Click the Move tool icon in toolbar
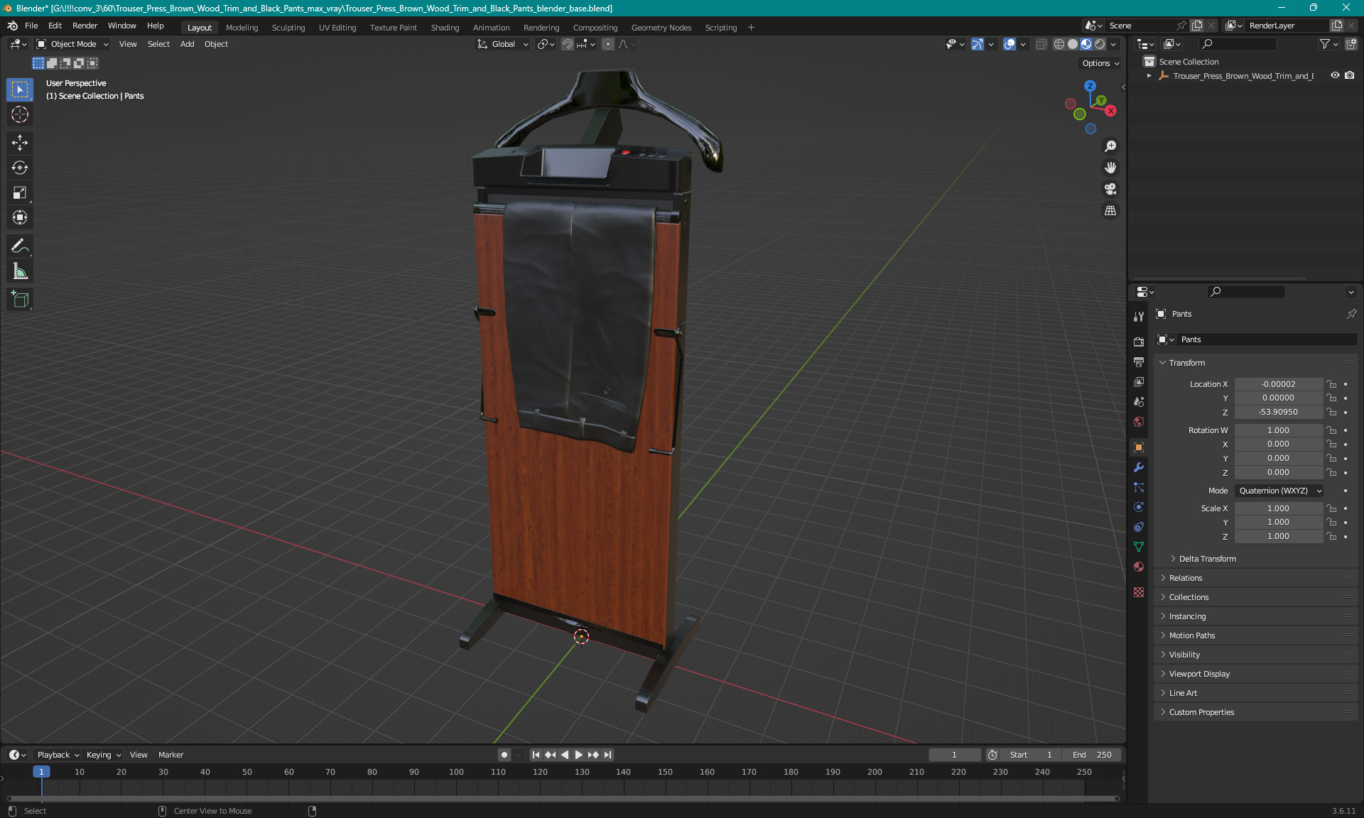 tap(21, 142)
